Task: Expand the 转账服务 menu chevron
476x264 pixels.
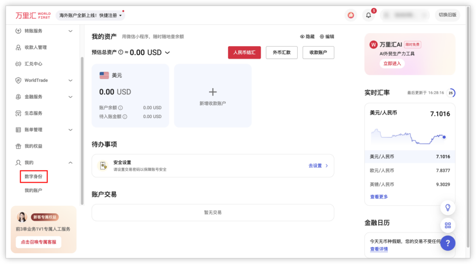Action: coord(71,31)
